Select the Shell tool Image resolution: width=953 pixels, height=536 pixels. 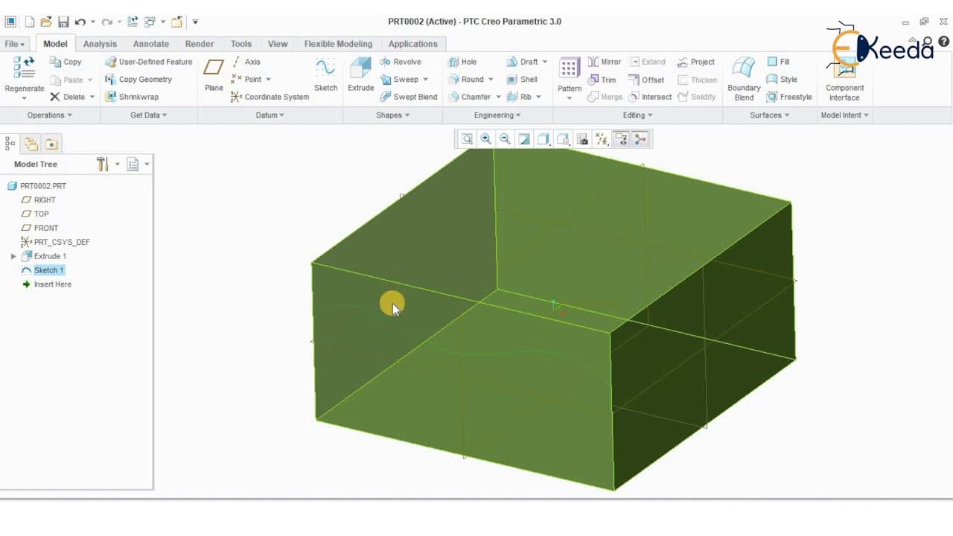tap(522, 79)
